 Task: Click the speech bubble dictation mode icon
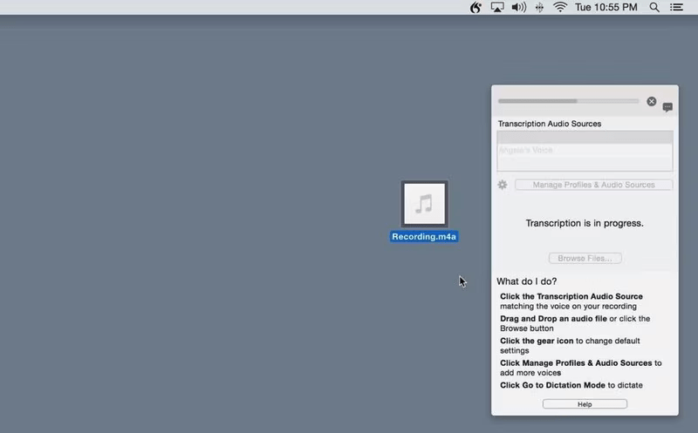(667, 107)
